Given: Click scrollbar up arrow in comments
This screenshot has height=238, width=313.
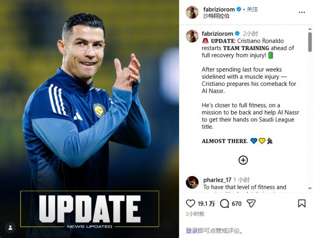Looking at the screenshot, I should click(310, 29).
